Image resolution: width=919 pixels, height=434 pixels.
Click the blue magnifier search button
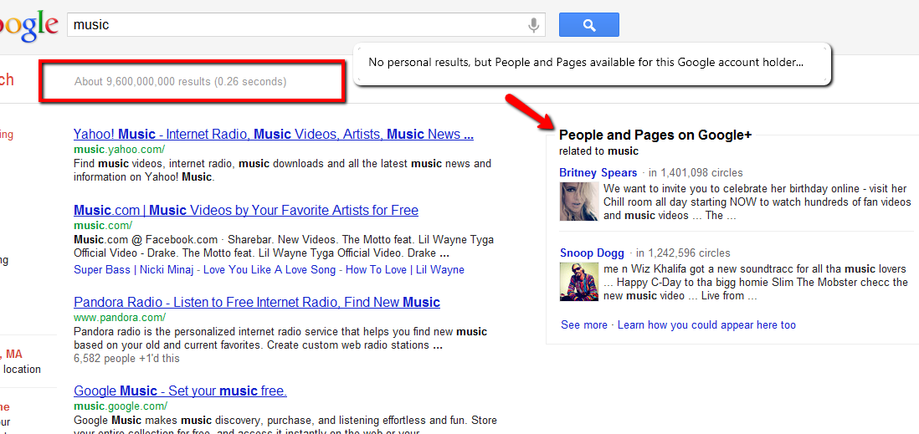pos(589,25)
